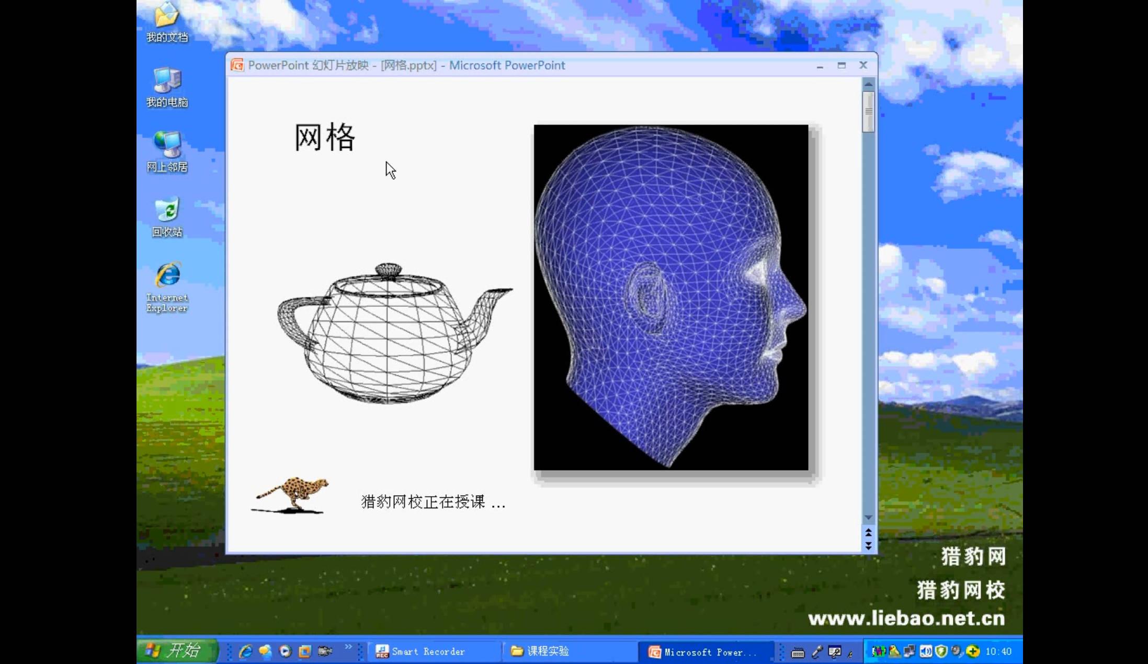Switch to Smart Recorder taskbar button

pos(427,651)
